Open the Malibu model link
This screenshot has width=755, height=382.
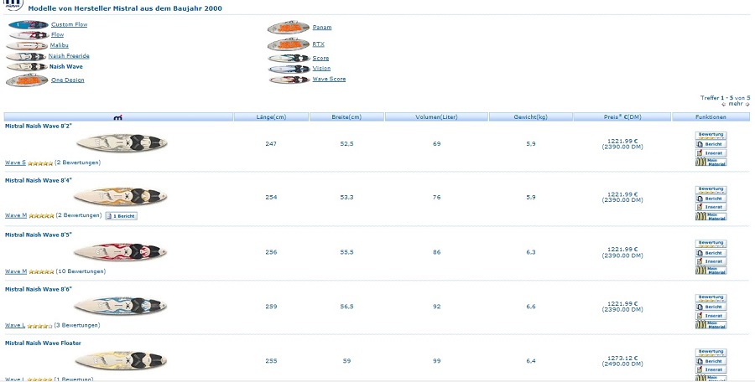point(60,45)
